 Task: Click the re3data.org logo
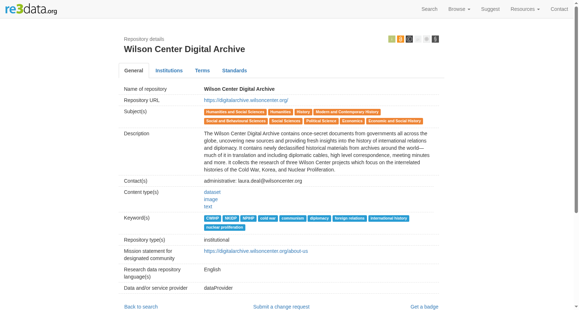[31, 9]
